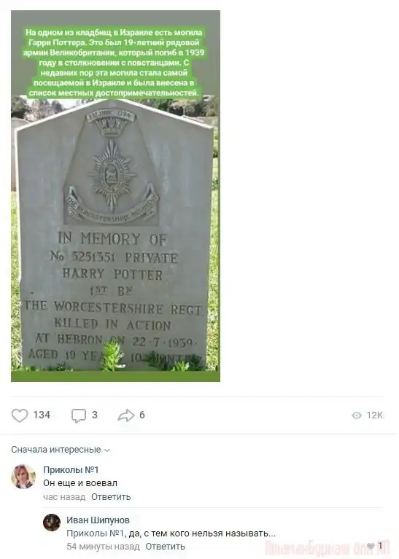Reply to Иван Шипунов's comment
This screenshot has width=399, height=559.
tap(165, 546)
